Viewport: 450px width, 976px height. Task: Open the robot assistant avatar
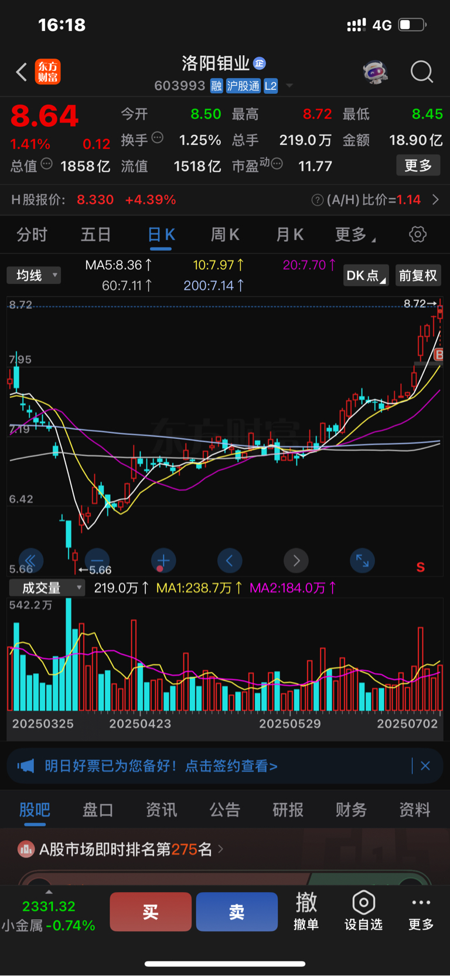point(375,72)
